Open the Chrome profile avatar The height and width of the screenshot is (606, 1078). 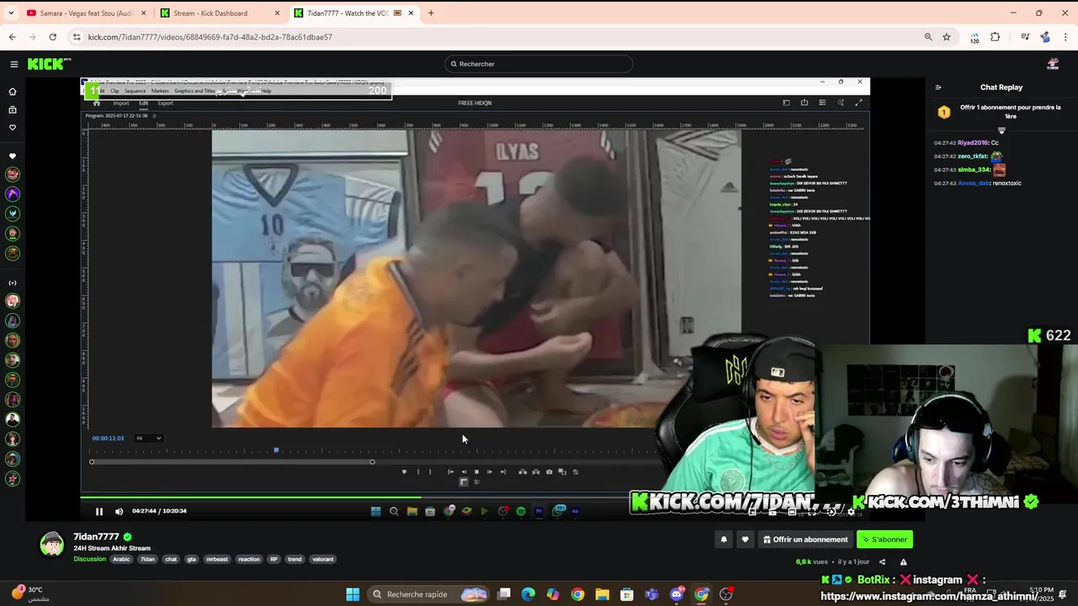[1045, 37]
